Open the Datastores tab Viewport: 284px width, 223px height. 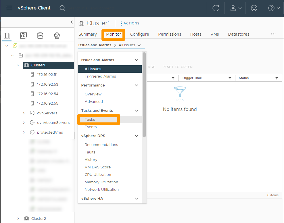click(239, 34)
